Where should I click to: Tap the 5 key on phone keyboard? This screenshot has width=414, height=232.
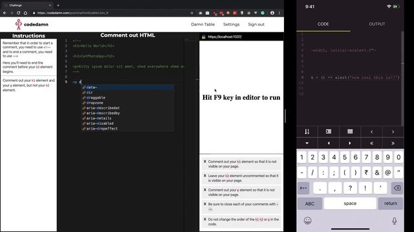(345, 157)
